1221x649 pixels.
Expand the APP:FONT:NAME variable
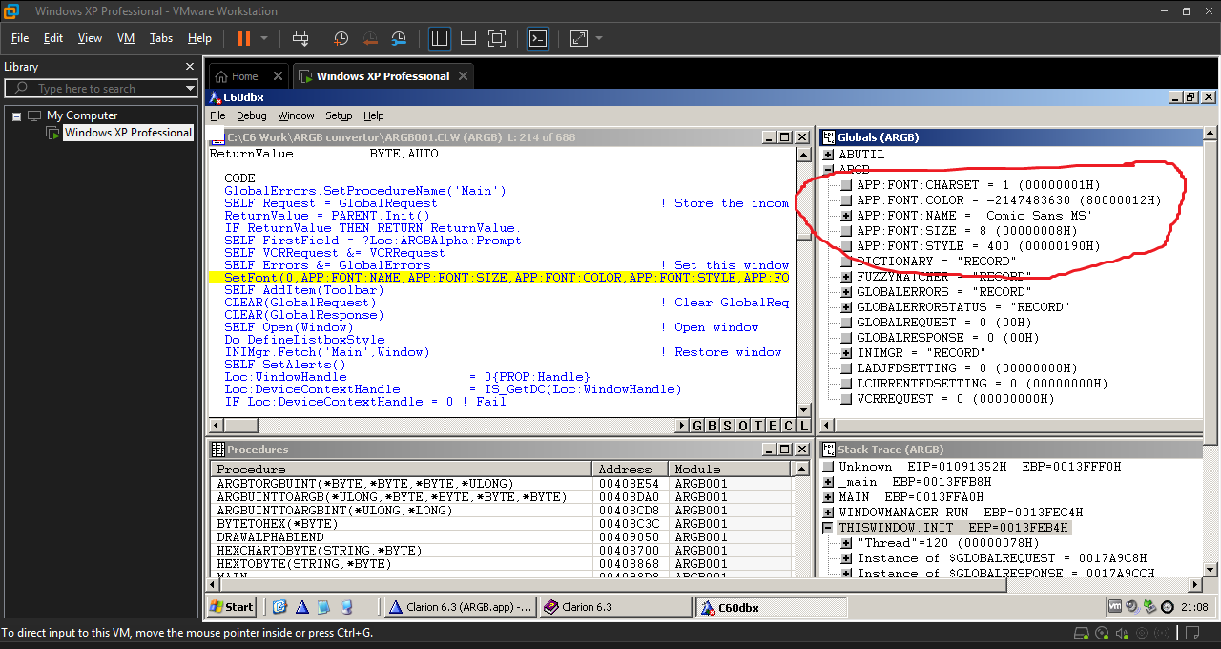(847, 216)
